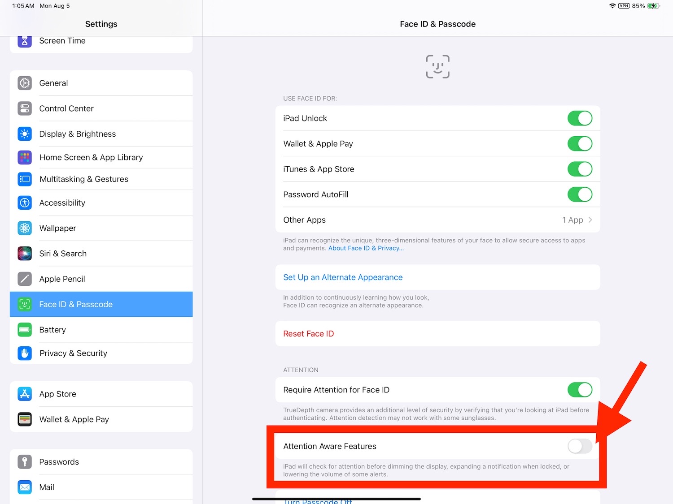Tap the General gear icon
The width and height of the screenshot is (673, 504).
(x=25, y=83)
